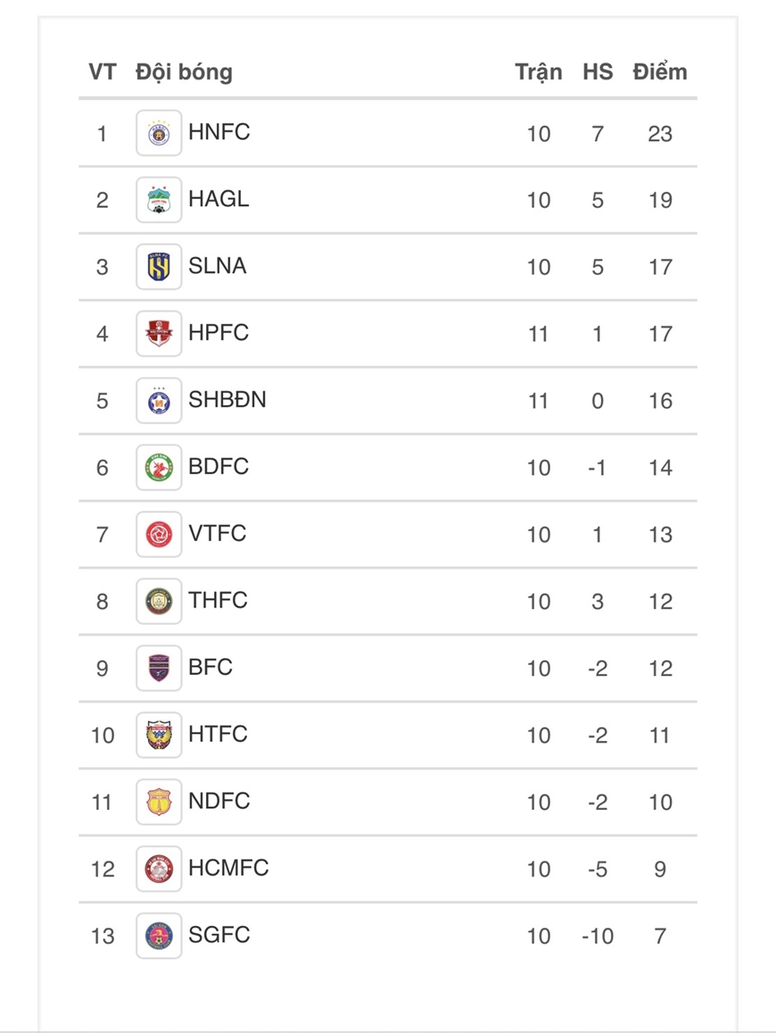Select the HS column header
The width and height of the screenshot is (776, 1033).
(x=598, y=71)
